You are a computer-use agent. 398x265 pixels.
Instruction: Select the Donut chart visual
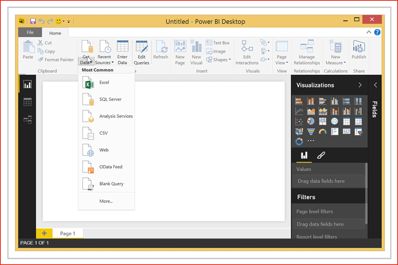[299, 141]
